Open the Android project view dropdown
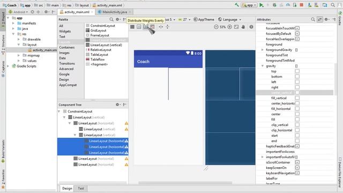This screenshot has width=343, height=193. (18, 12)
